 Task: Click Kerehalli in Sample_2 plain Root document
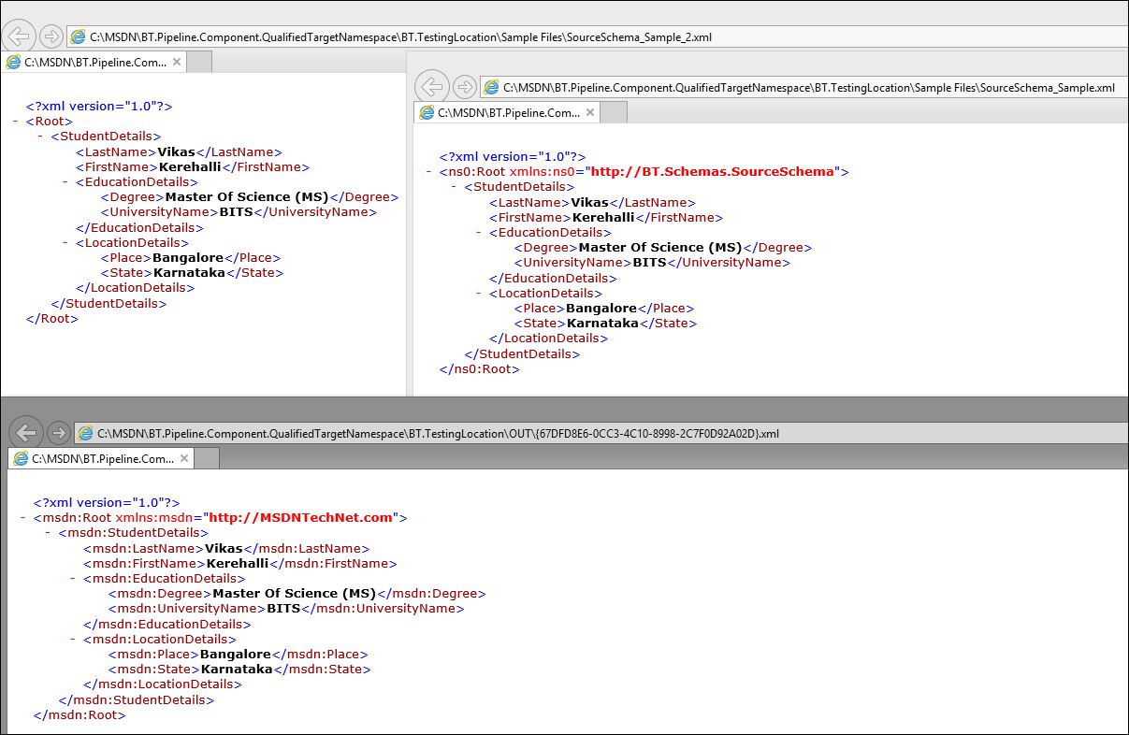(x=190, y=167)
